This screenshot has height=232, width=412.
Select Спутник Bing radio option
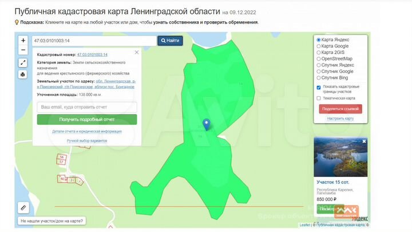pos(319,77)
